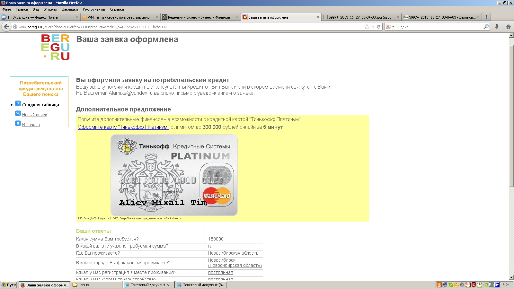The width and height of the screenshot is (514, 289).
Task: Click the NVIDIA tray icon
Action: pyautogui.click(x=485, y=285)
